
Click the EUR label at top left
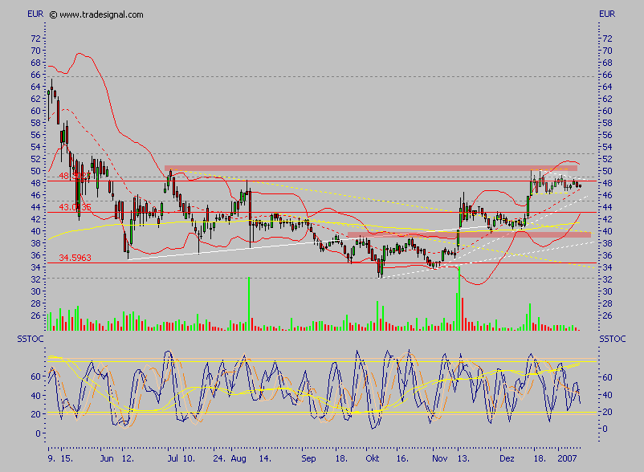coord(35,14)
